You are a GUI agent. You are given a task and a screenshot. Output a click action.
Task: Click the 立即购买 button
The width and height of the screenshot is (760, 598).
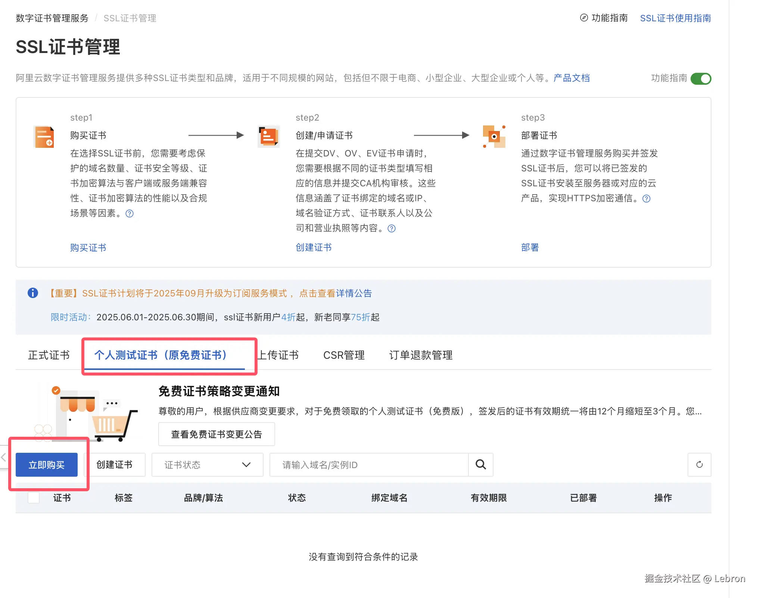pos(46,465)
